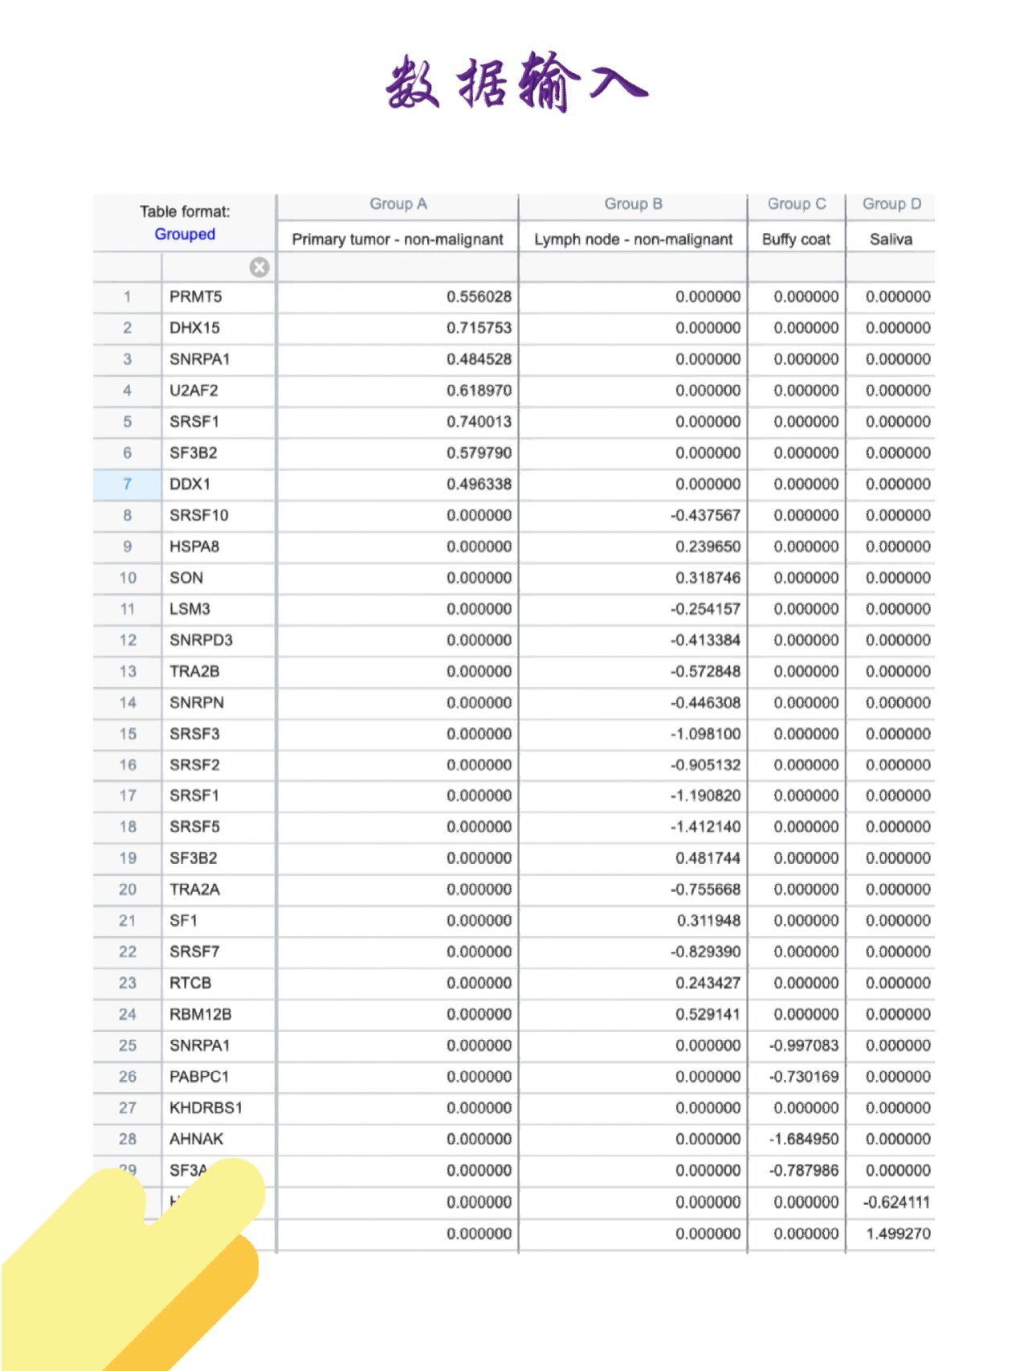Select cell value -0.997083
The height and width of the screenshot is (1371, 1028).
804,1046
